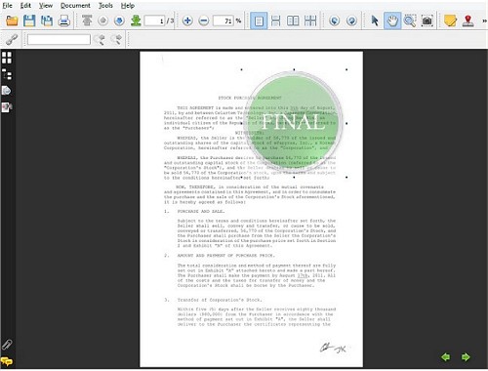Viewport: 488px width, 371px height.
Task: Expand the toolbar overflow chevron
Action: 484,21
